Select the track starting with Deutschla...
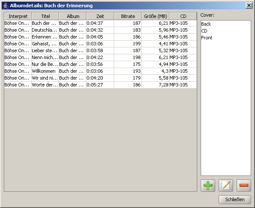 [x=101, y=30]
